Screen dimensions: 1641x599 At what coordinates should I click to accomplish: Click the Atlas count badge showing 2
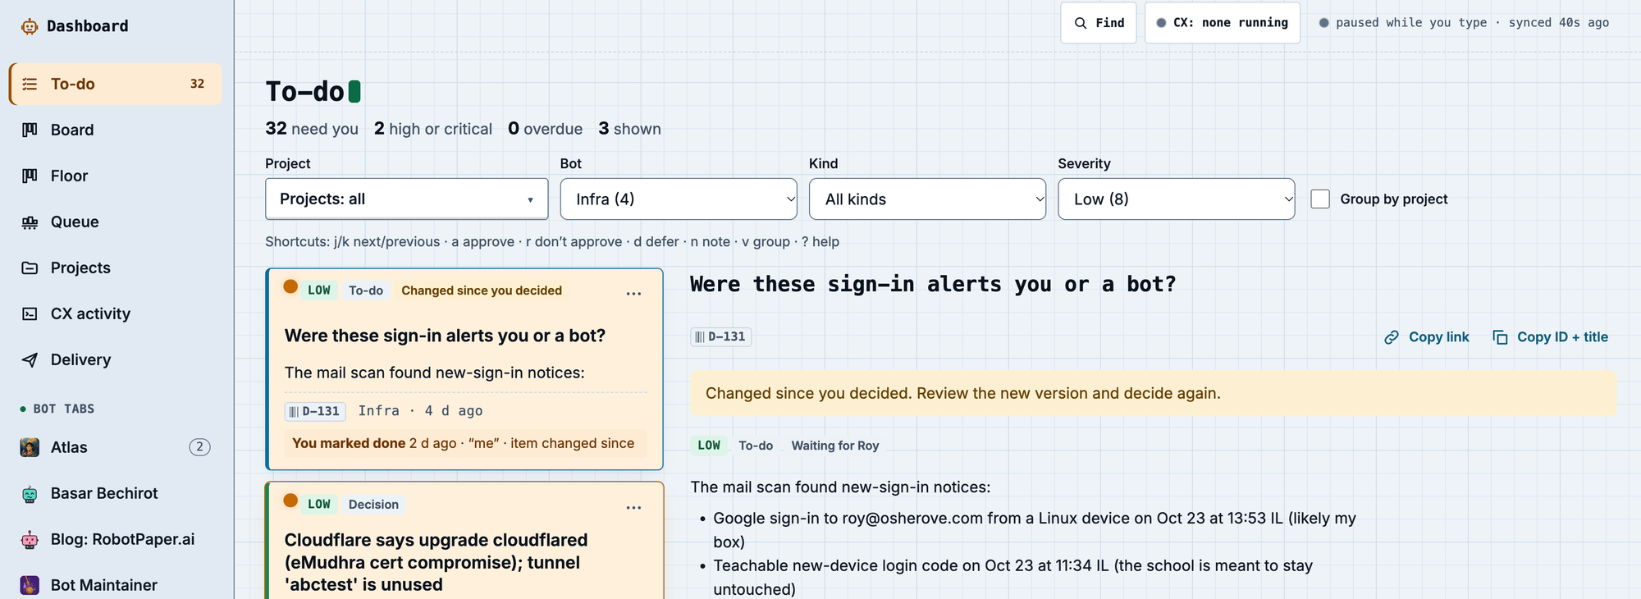[x=199, y=447]
